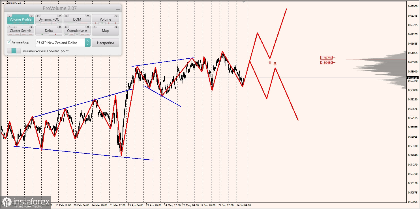The width and height of the screenshot is (420, 209).
Task: Select the red down arrow on chart
Action: tap(275, 64)
